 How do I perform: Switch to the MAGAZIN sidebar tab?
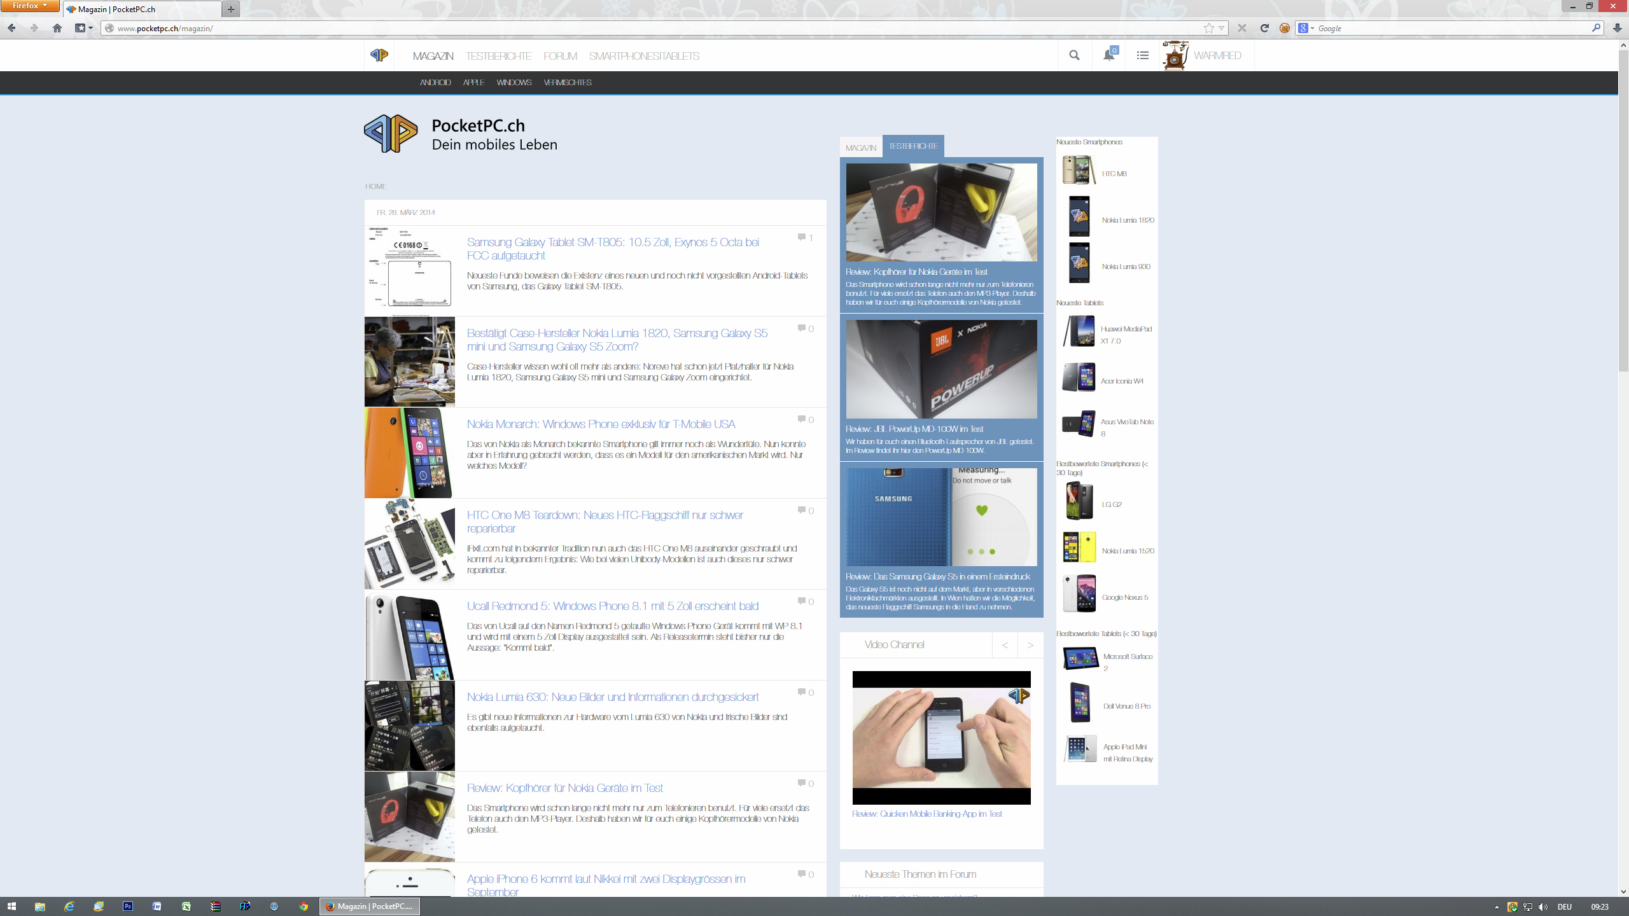pyautogui.click(x=861, y=148)
